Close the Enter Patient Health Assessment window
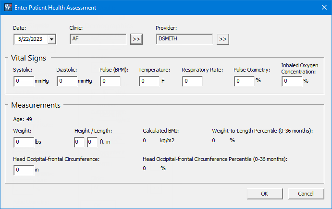The width and height of the screenshot is (332, 209). (324, 7)
